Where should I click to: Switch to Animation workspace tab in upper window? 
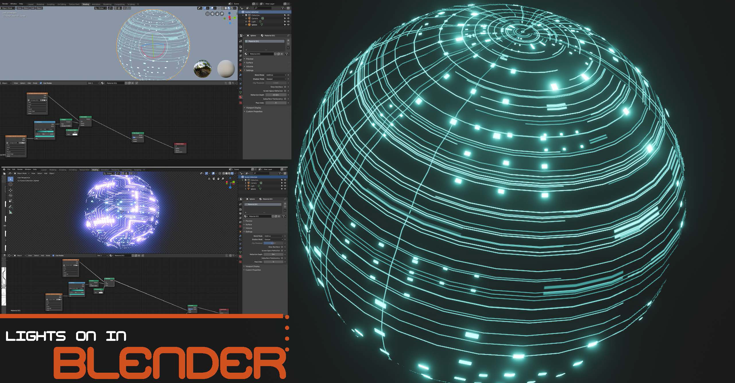click(96, 4)
